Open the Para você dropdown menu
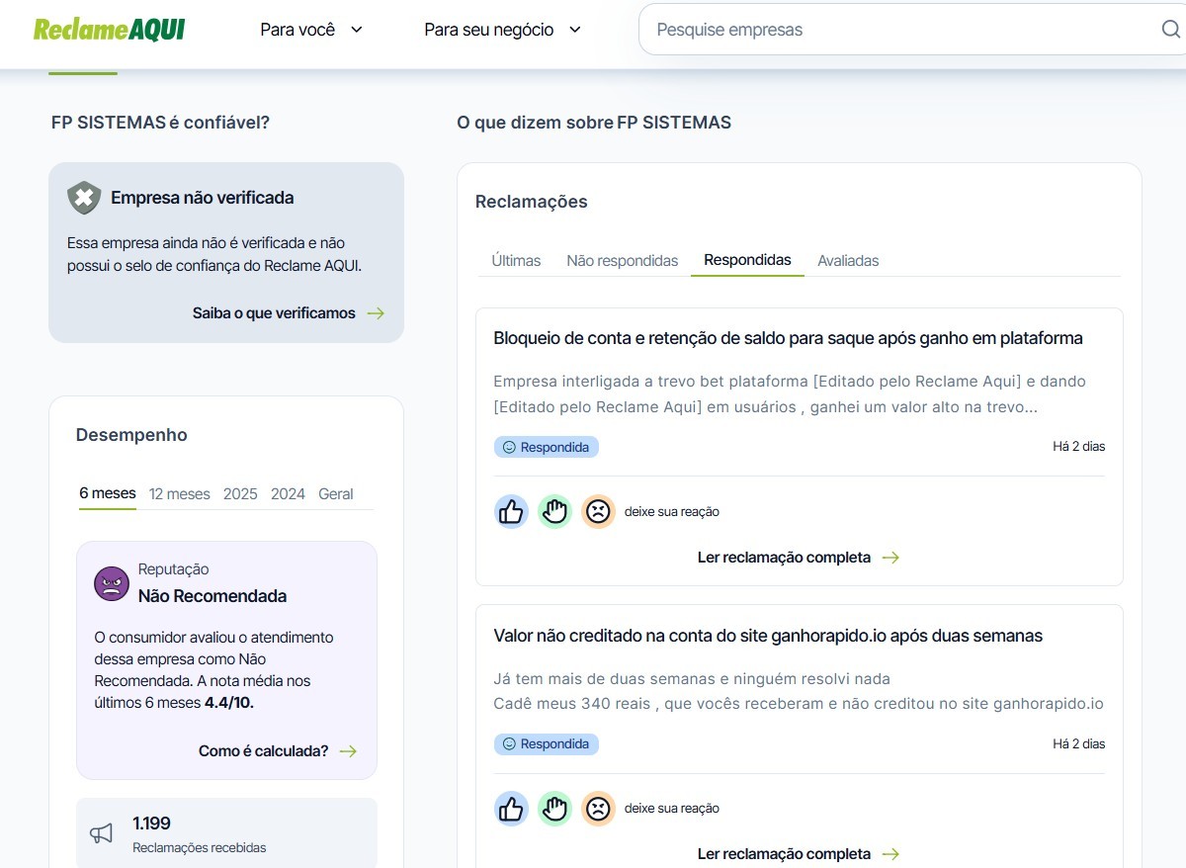The height and width of the screenshot is (868, 1186). tap(311, 30)
